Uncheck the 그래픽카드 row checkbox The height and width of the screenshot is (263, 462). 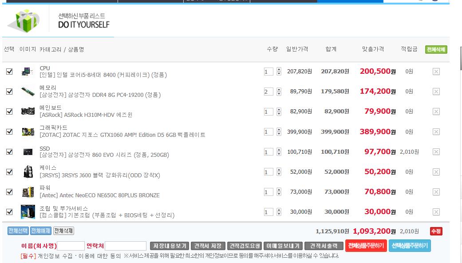(x=9, y=132)
